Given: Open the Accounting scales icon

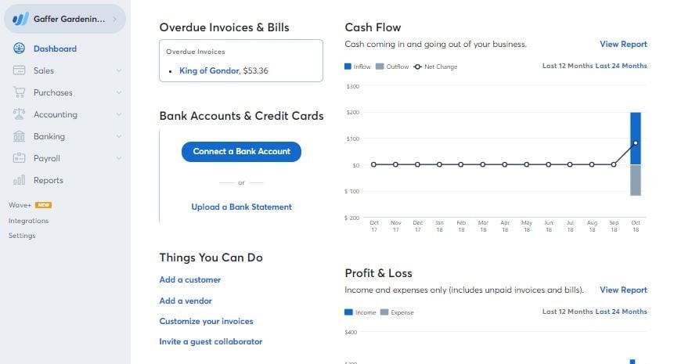Looking at the screenshot, I should click(19, 114).
